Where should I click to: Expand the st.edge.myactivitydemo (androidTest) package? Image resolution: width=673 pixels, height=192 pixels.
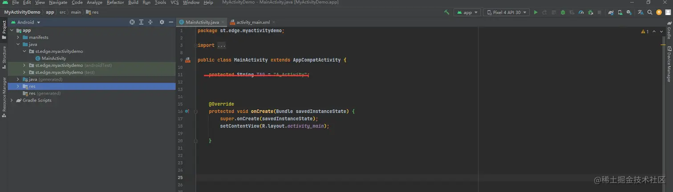[x=24, y=65]
